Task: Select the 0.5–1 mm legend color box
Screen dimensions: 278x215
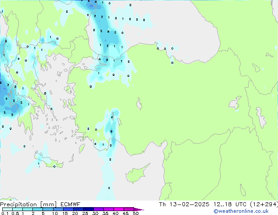Action: click(x=18, y=209)
